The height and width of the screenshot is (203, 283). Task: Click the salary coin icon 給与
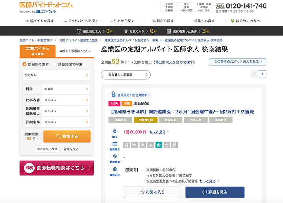click(x=115, y=131)
